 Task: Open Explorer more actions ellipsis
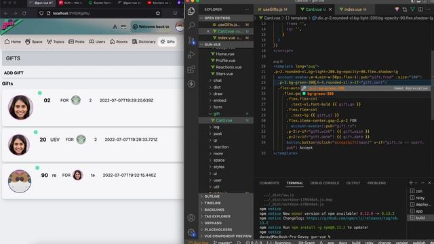246,9
